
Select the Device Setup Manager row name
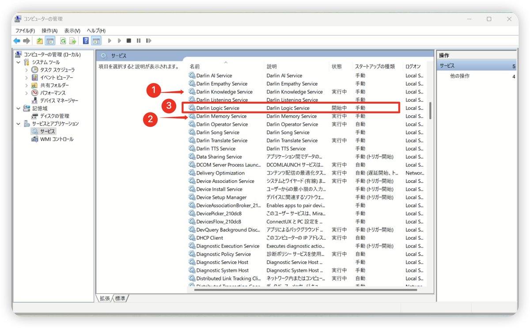coord(221,198)
